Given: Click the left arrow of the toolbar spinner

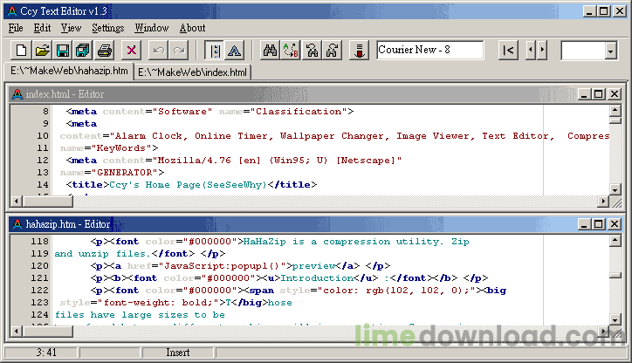Looking at the screenshot, I should click(x=531, y=51).
